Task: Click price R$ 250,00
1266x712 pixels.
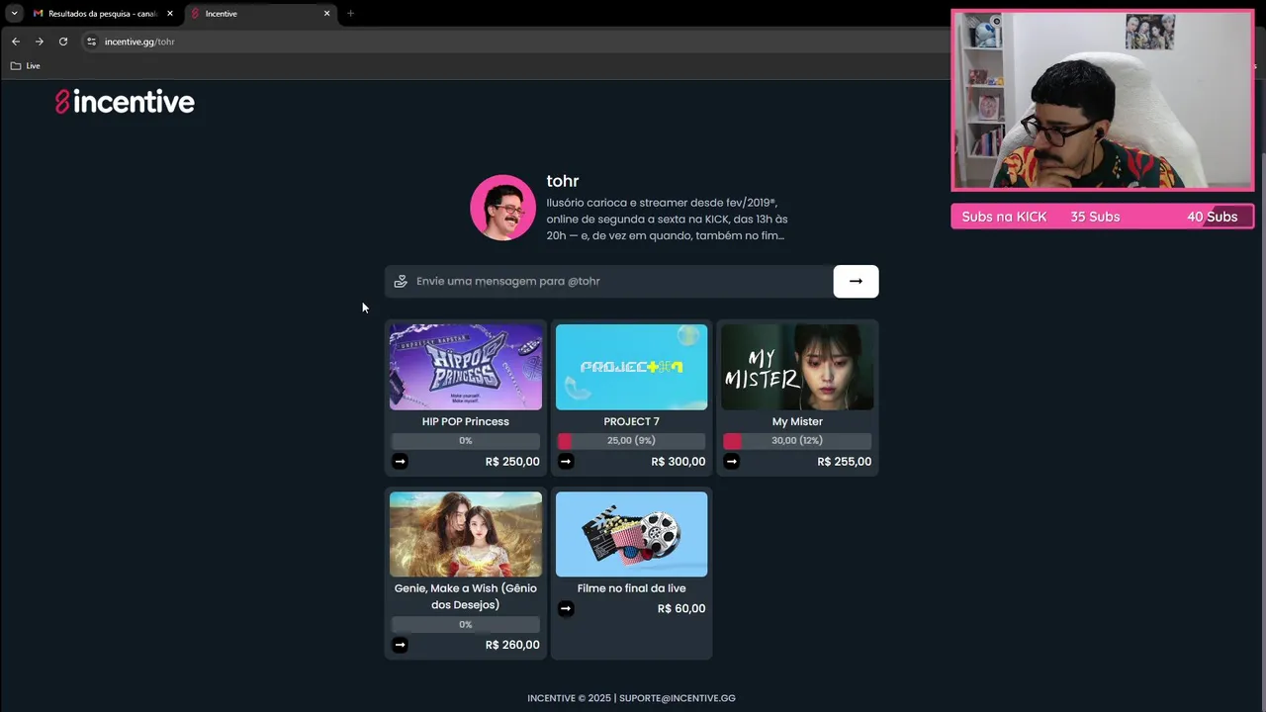Action: [512, 462]
